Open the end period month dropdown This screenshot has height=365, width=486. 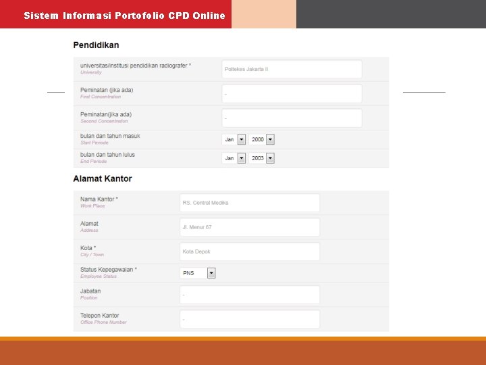[234, 158]
